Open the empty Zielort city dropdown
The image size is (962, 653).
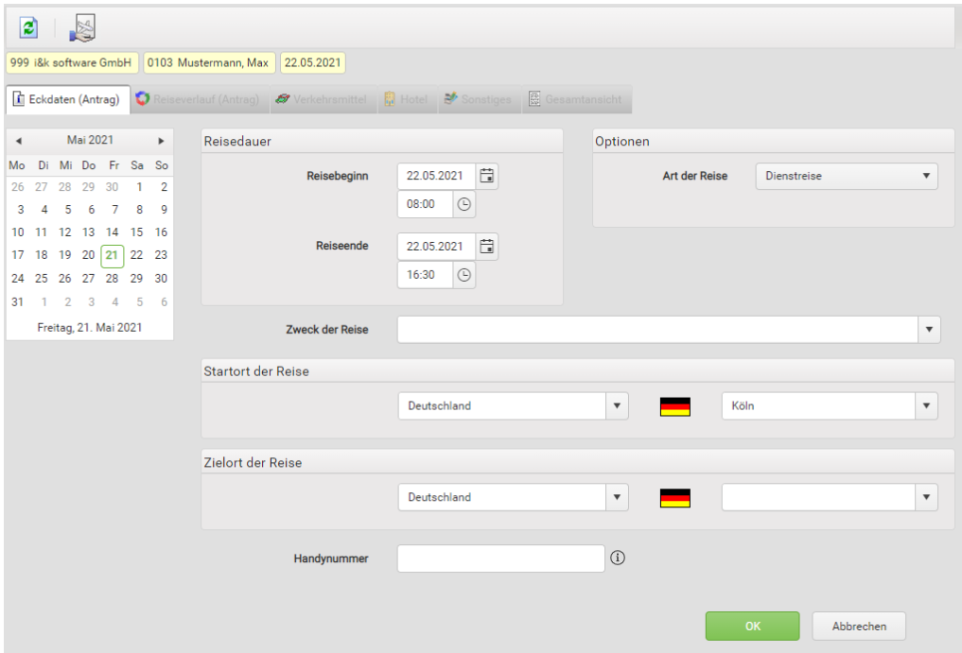pyautogui.click(x=925, y=497)
